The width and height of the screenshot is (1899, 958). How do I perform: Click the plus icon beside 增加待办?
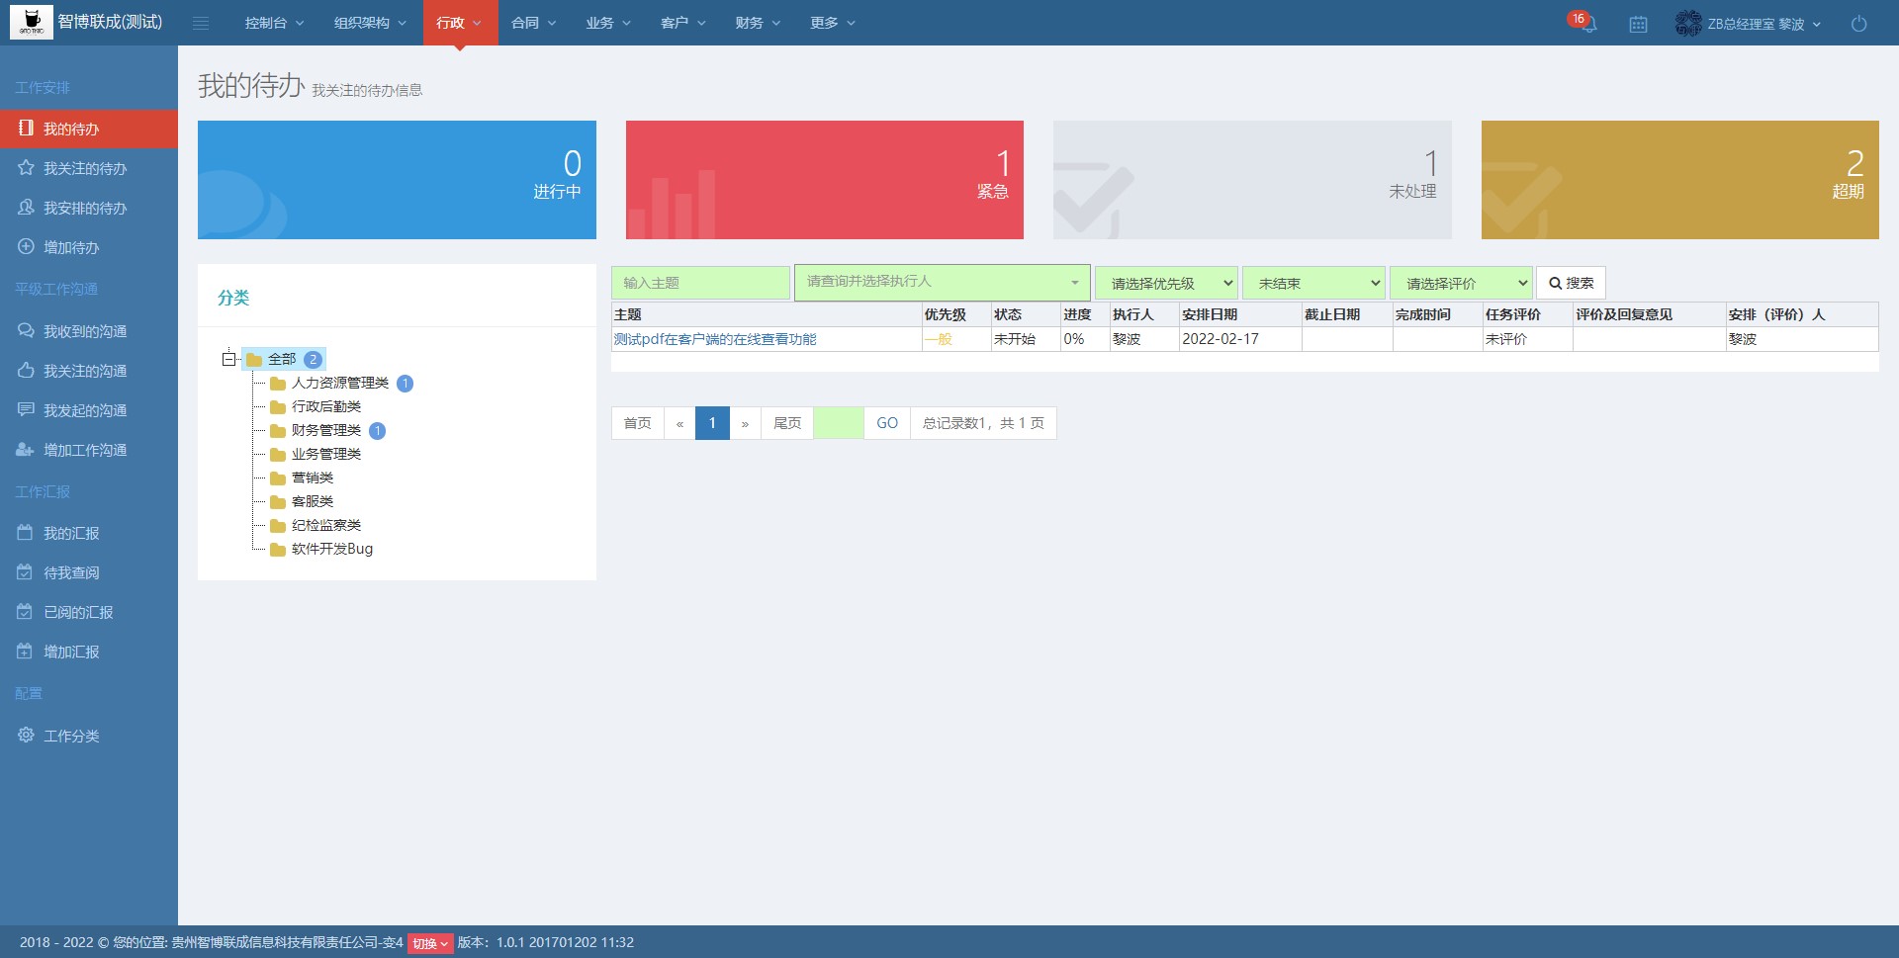[x=27, y=246]
